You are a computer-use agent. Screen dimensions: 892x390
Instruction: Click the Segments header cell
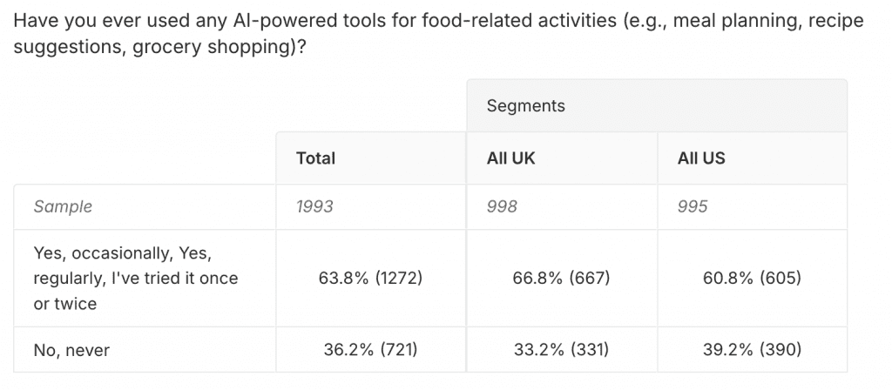526,106
